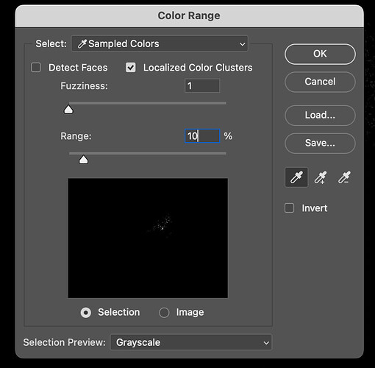375x368 pixels.
Task: Confirm with the OK button
Action: pyautogui.click(x=320, y=54)
